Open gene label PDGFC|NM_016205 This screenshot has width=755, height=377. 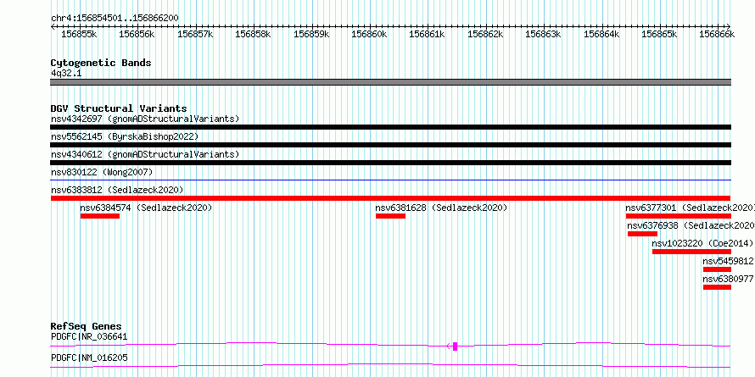(x=89, y=358)
